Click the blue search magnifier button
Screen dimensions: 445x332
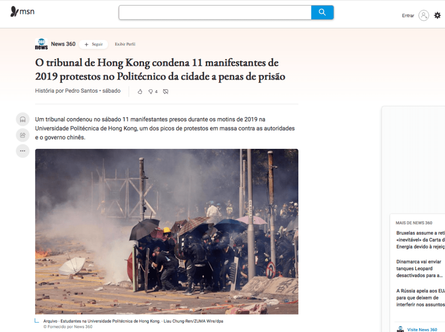(322, 12)
